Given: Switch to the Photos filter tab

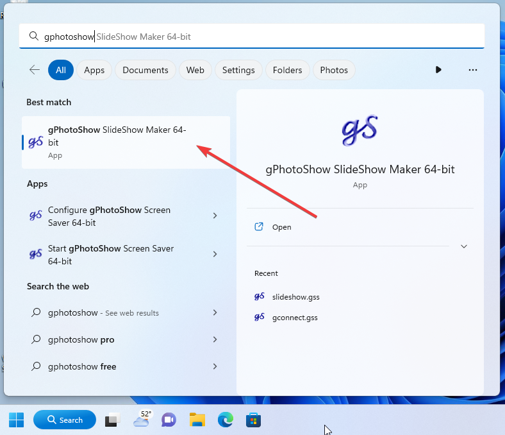Looking at the screenshot, I should pyautogui.click(x=334, y=70).
